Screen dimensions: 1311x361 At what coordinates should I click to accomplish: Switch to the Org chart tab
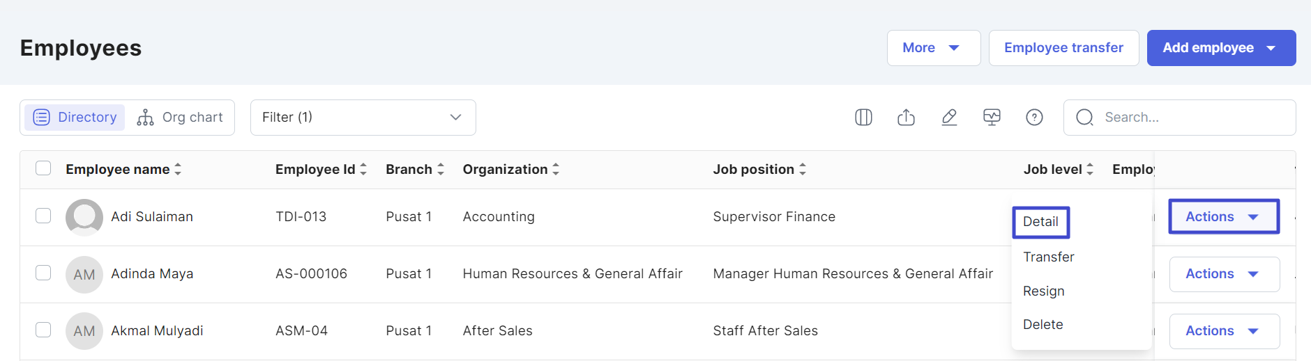[181, 118]
